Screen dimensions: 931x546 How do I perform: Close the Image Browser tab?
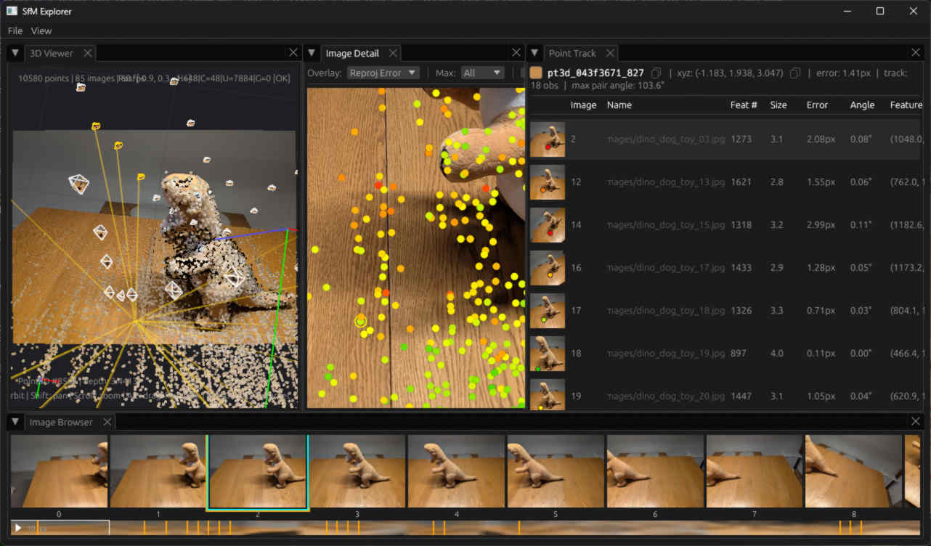(x=107, y=422)
